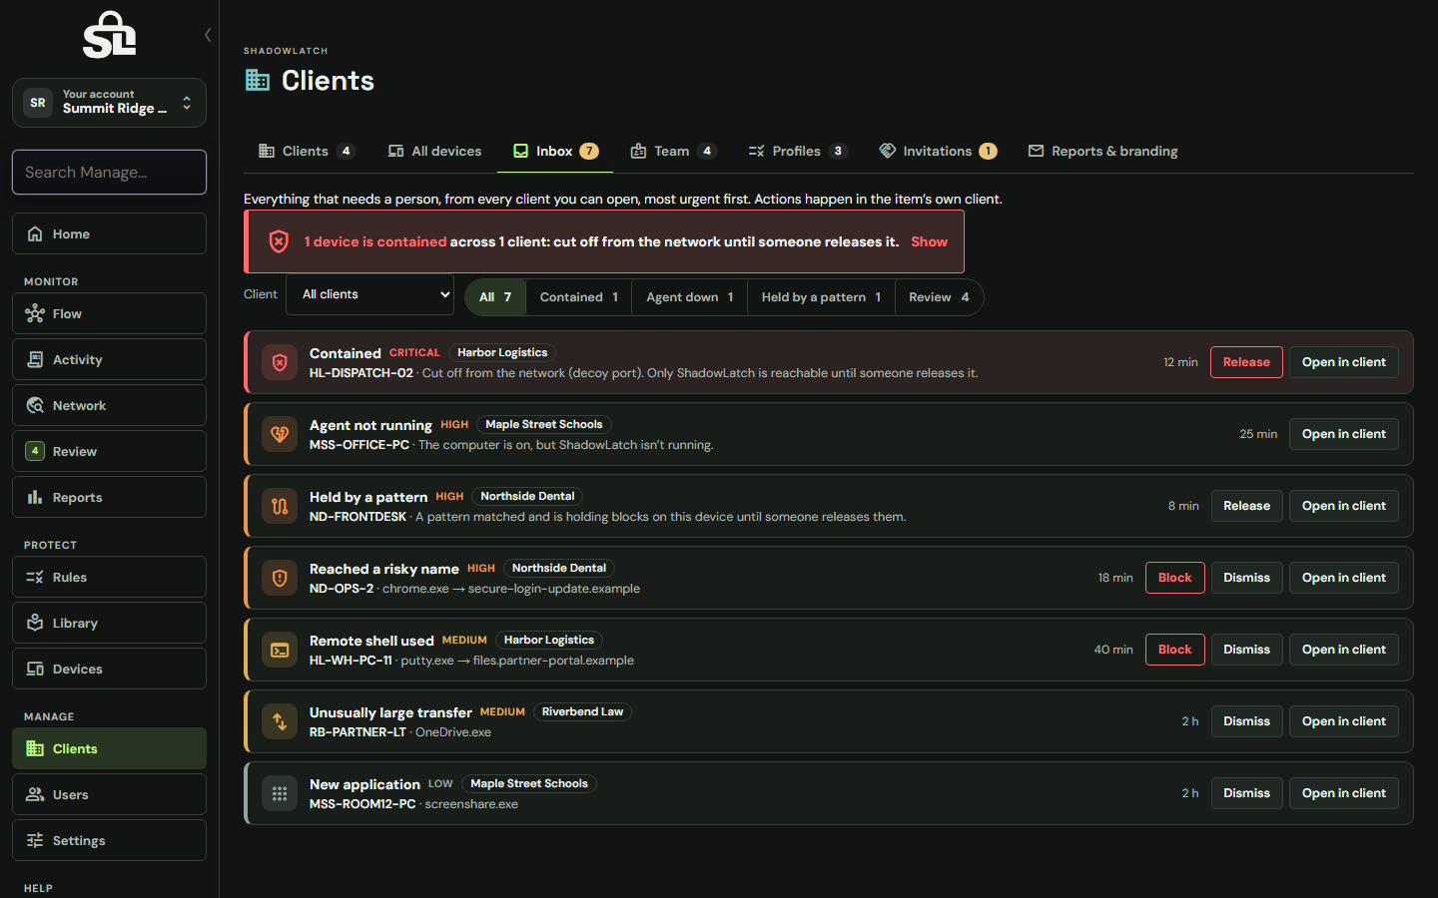Click the broken-heart icon on the Agent not running row
Viewport: 1438px width, 898px height.
click(x=280, y=434)
